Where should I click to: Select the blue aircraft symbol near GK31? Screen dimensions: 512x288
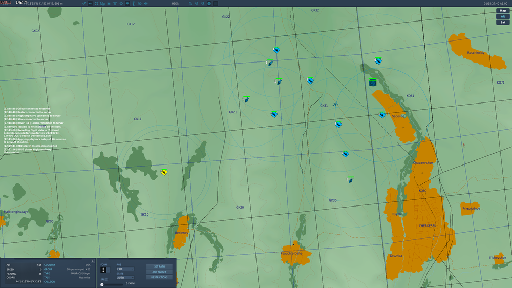[x=335, y=104]
